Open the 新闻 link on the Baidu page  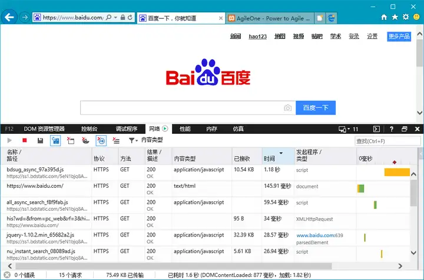[236, 36]
